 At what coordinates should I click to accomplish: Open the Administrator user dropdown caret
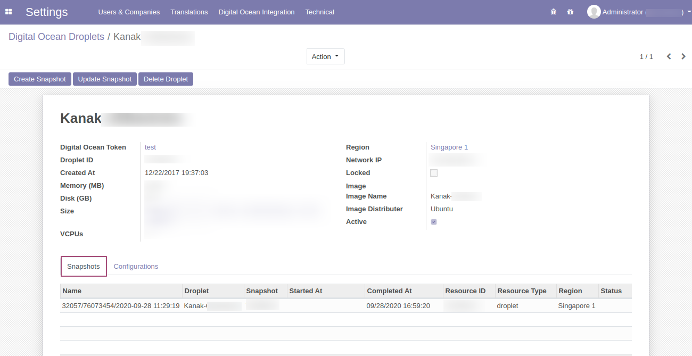point(689,12)
